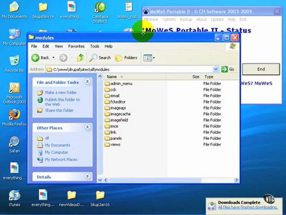The width and height of the screenshot is (286, 215).
Task: Select the views folder
Action: 113,145
